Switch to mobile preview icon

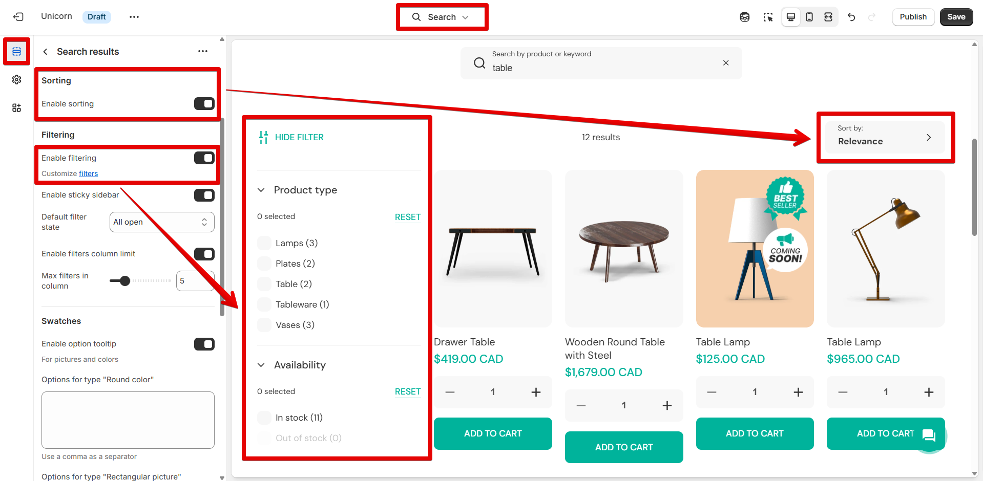809,17
